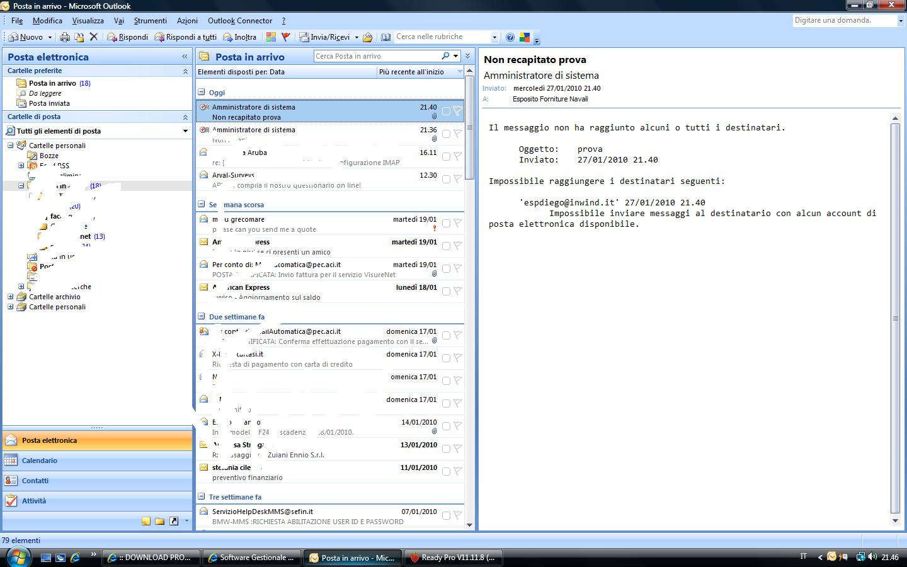The height and width of the screenshot is (567, 907).
Task: Open the Visualizza menu
Action: coord(88,21)
